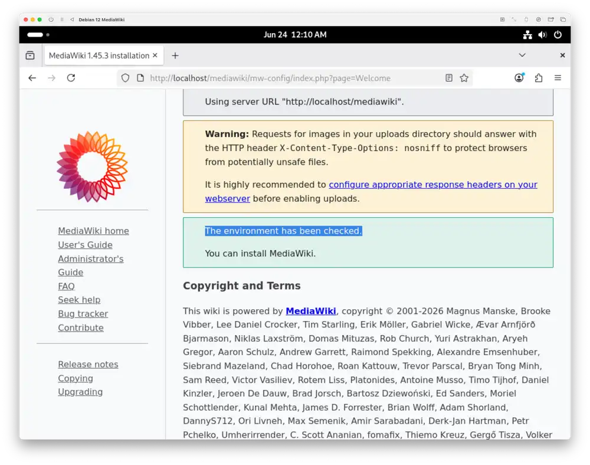Image resolution: width=590 pixels, height=465 pixels.
Task: Click the bold 'Warning:' label
Action: (227, 134)
